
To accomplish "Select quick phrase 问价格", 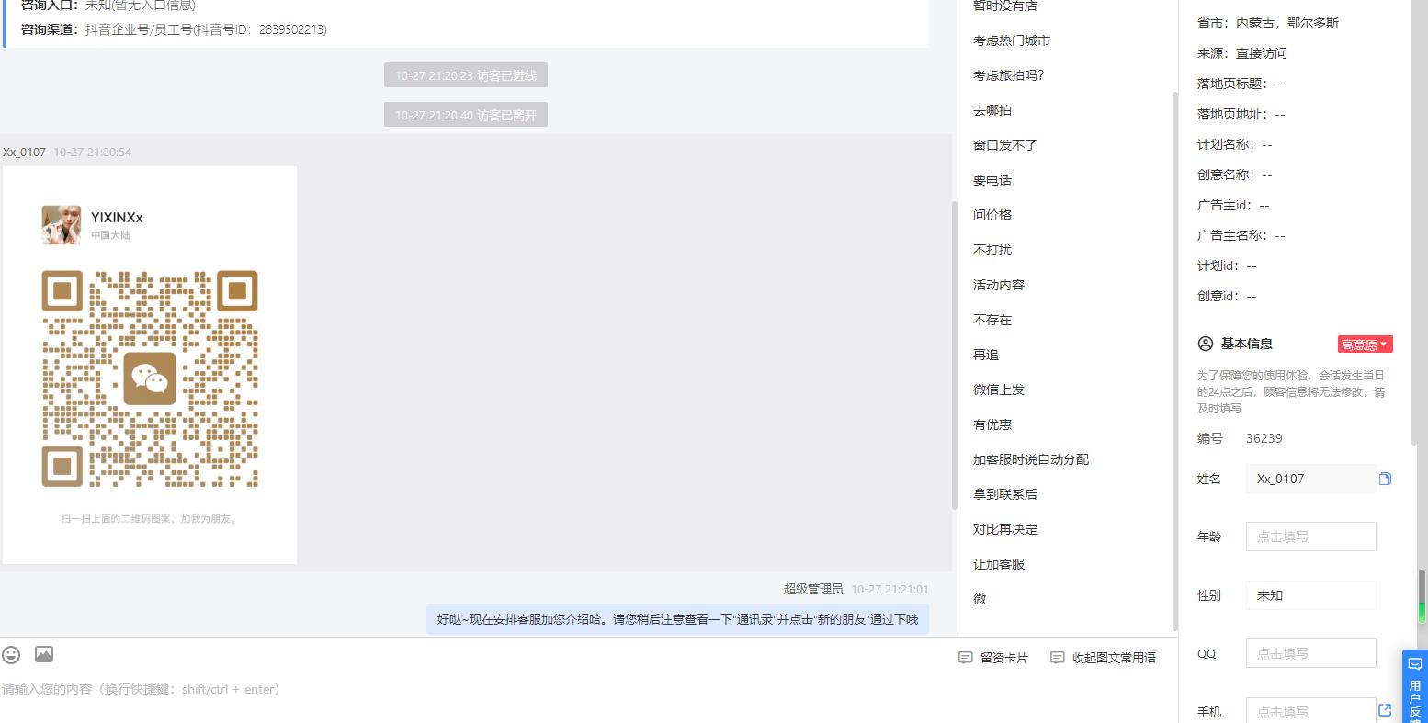I will pyautogui.click(x=992, y=215).
